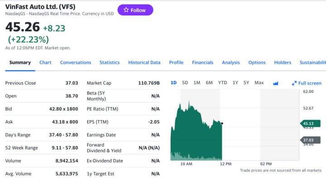
Task: Select YTD chart range
Action: click(x=222, y=83)
